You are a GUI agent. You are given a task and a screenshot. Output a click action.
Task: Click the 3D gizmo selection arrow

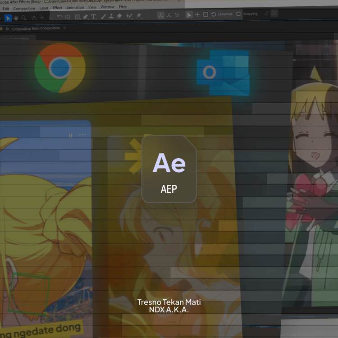(189, 15)
